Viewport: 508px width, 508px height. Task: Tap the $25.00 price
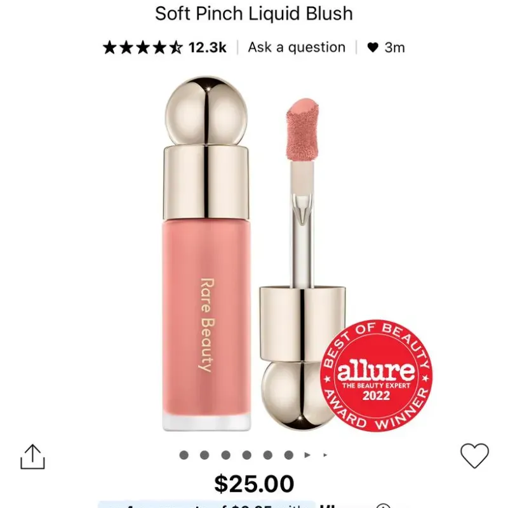(x=255, y=483)
